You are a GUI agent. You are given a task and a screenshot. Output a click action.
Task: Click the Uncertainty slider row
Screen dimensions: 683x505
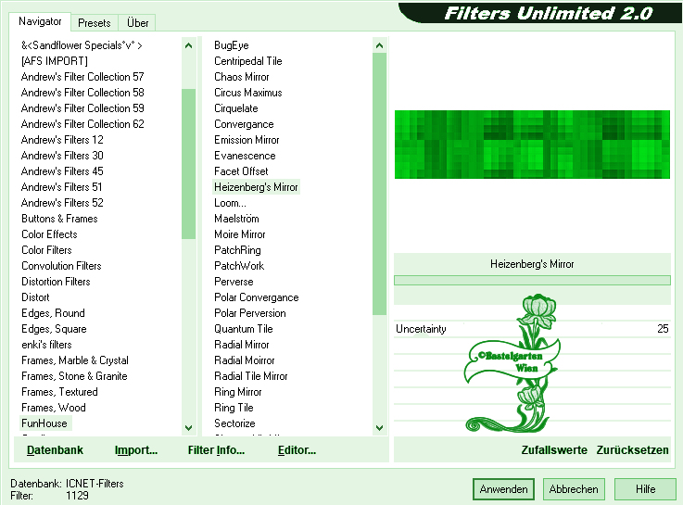pos(532,329)
